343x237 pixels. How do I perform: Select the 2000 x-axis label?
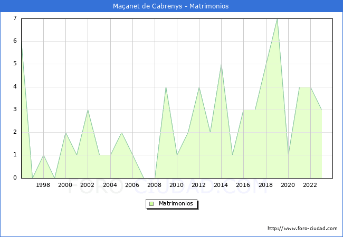pos(65,185)
